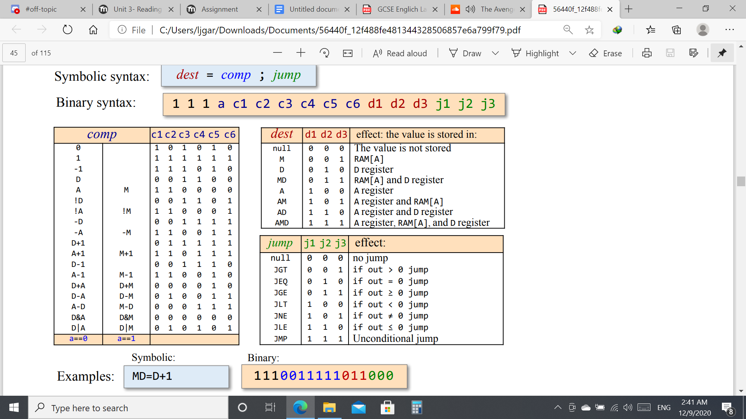Toggle the pin toolbar button
The width and height of the screenshot is (746, 419).
coord(722,53)
